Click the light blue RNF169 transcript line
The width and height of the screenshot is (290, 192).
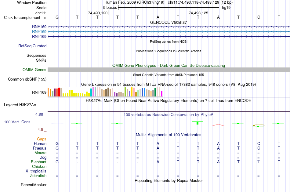tap(169, 32)
